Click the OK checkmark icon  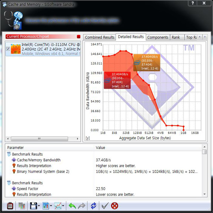(x=105, y=206)
